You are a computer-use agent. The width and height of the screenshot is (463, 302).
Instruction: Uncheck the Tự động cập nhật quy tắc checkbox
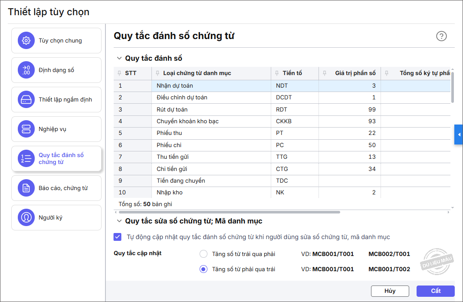coord(118,237)
